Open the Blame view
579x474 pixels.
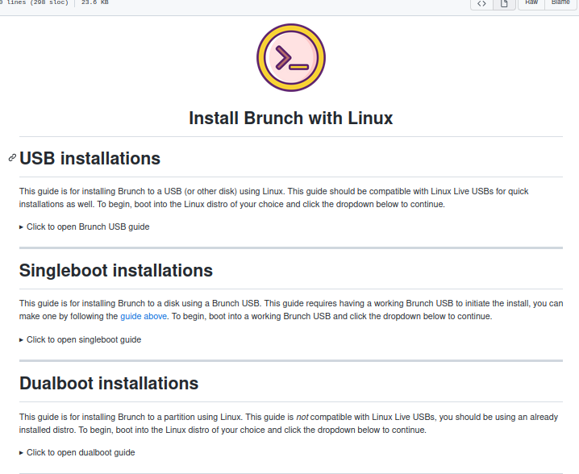pyautogui.click(x=560, y=3)
